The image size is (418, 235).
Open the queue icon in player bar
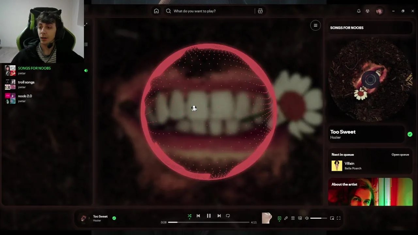(x=293, y=218)
